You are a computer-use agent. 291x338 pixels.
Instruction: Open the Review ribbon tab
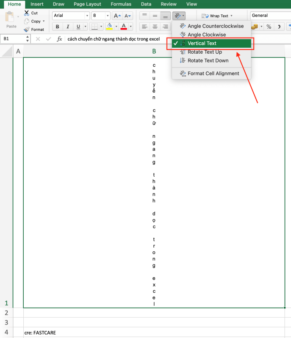pyautogui.click(x=169, y=4)
